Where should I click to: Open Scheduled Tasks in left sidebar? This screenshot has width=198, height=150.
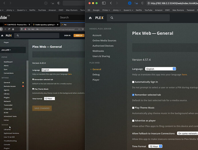[10, 116]
